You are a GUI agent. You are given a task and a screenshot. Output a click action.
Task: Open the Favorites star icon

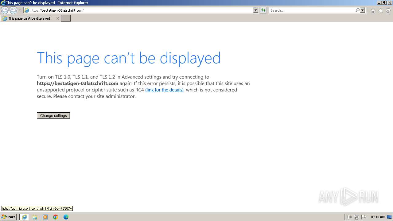380,11
